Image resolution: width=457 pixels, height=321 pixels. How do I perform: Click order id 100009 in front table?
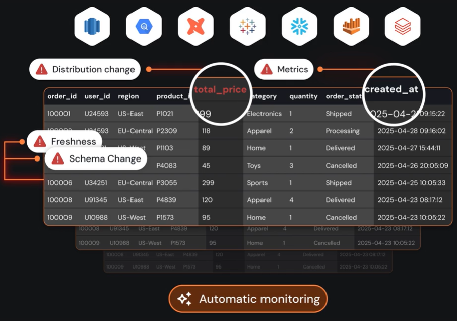60,217
